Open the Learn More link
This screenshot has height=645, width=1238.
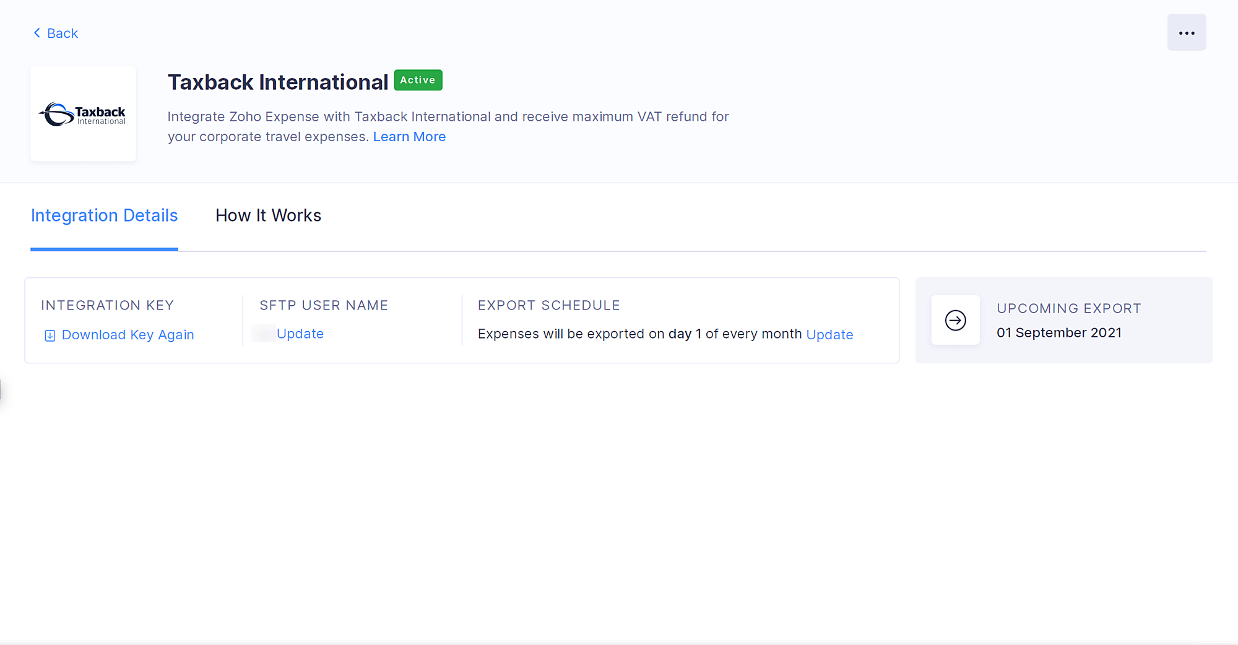[x=409, y=137]
